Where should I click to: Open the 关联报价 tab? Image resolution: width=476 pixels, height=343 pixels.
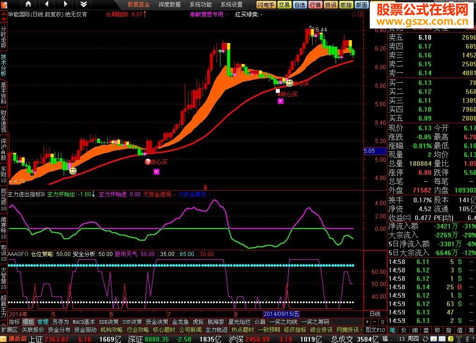(x=33, y=330)
